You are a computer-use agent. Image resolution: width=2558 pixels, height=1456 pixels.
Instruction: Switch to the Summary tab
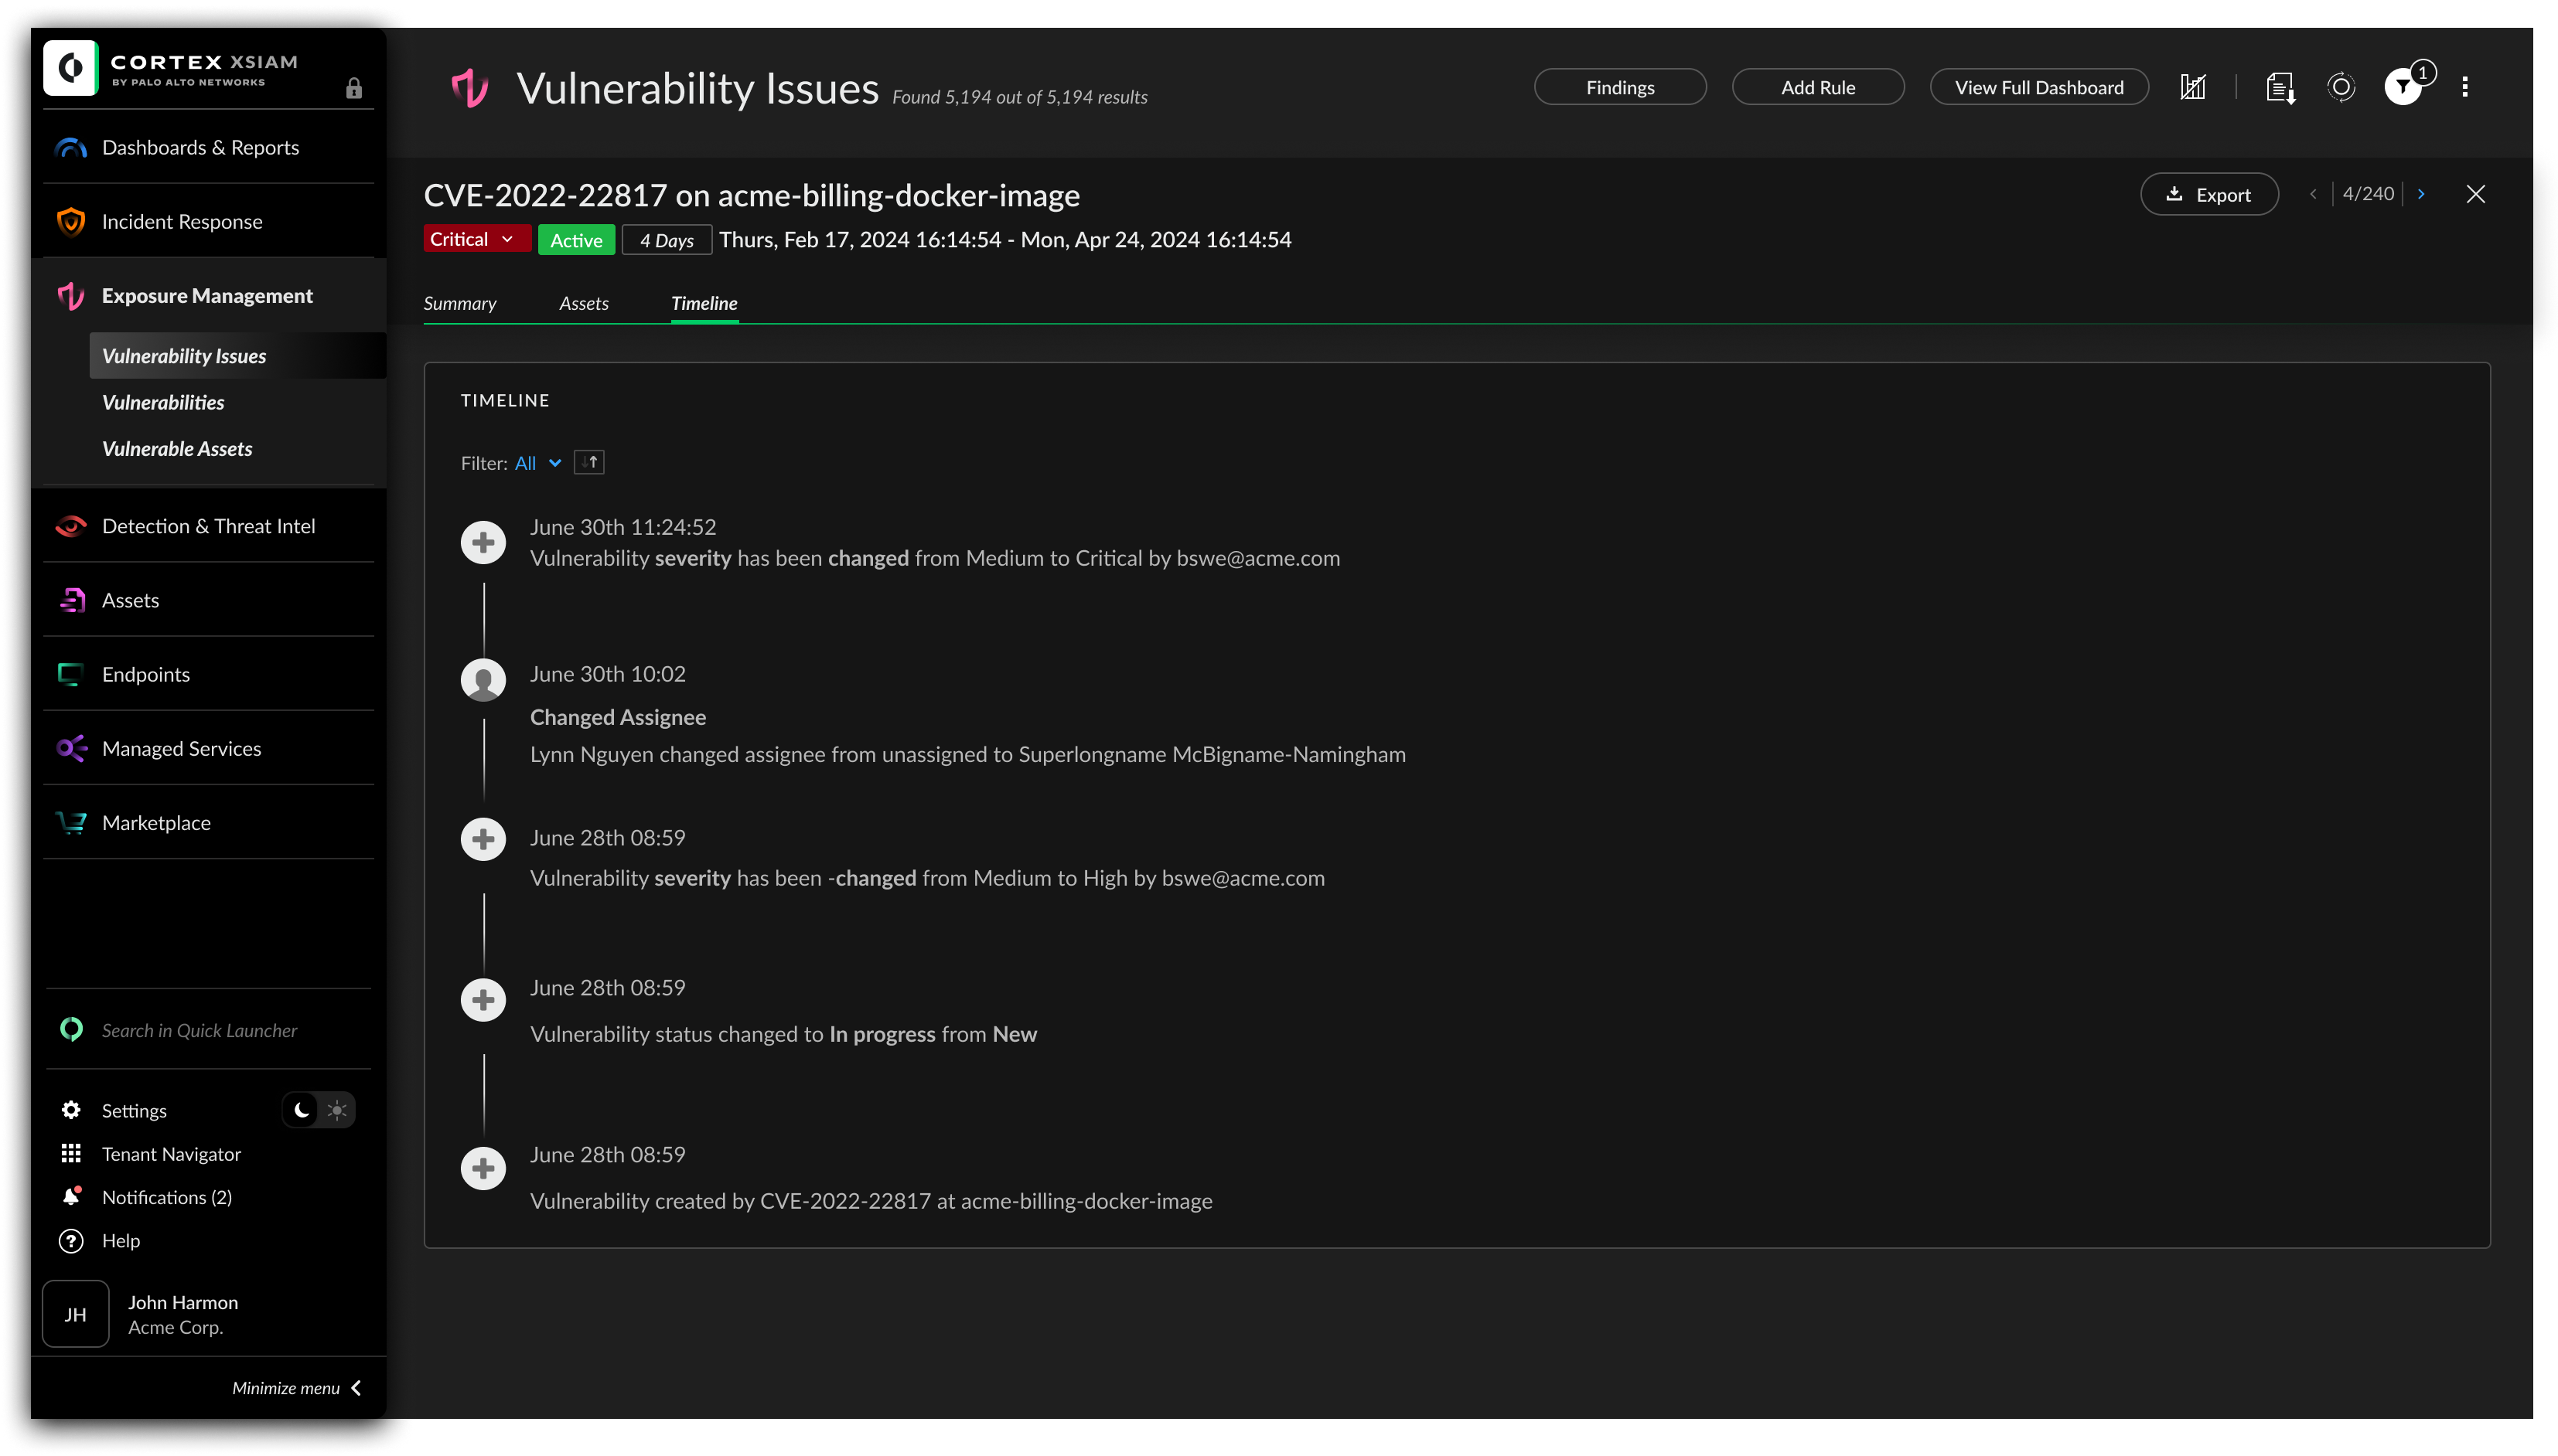coord(459,303)
